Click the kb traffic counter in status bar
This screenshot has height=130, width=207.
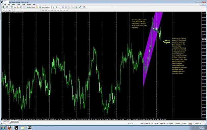click(198, 124)
